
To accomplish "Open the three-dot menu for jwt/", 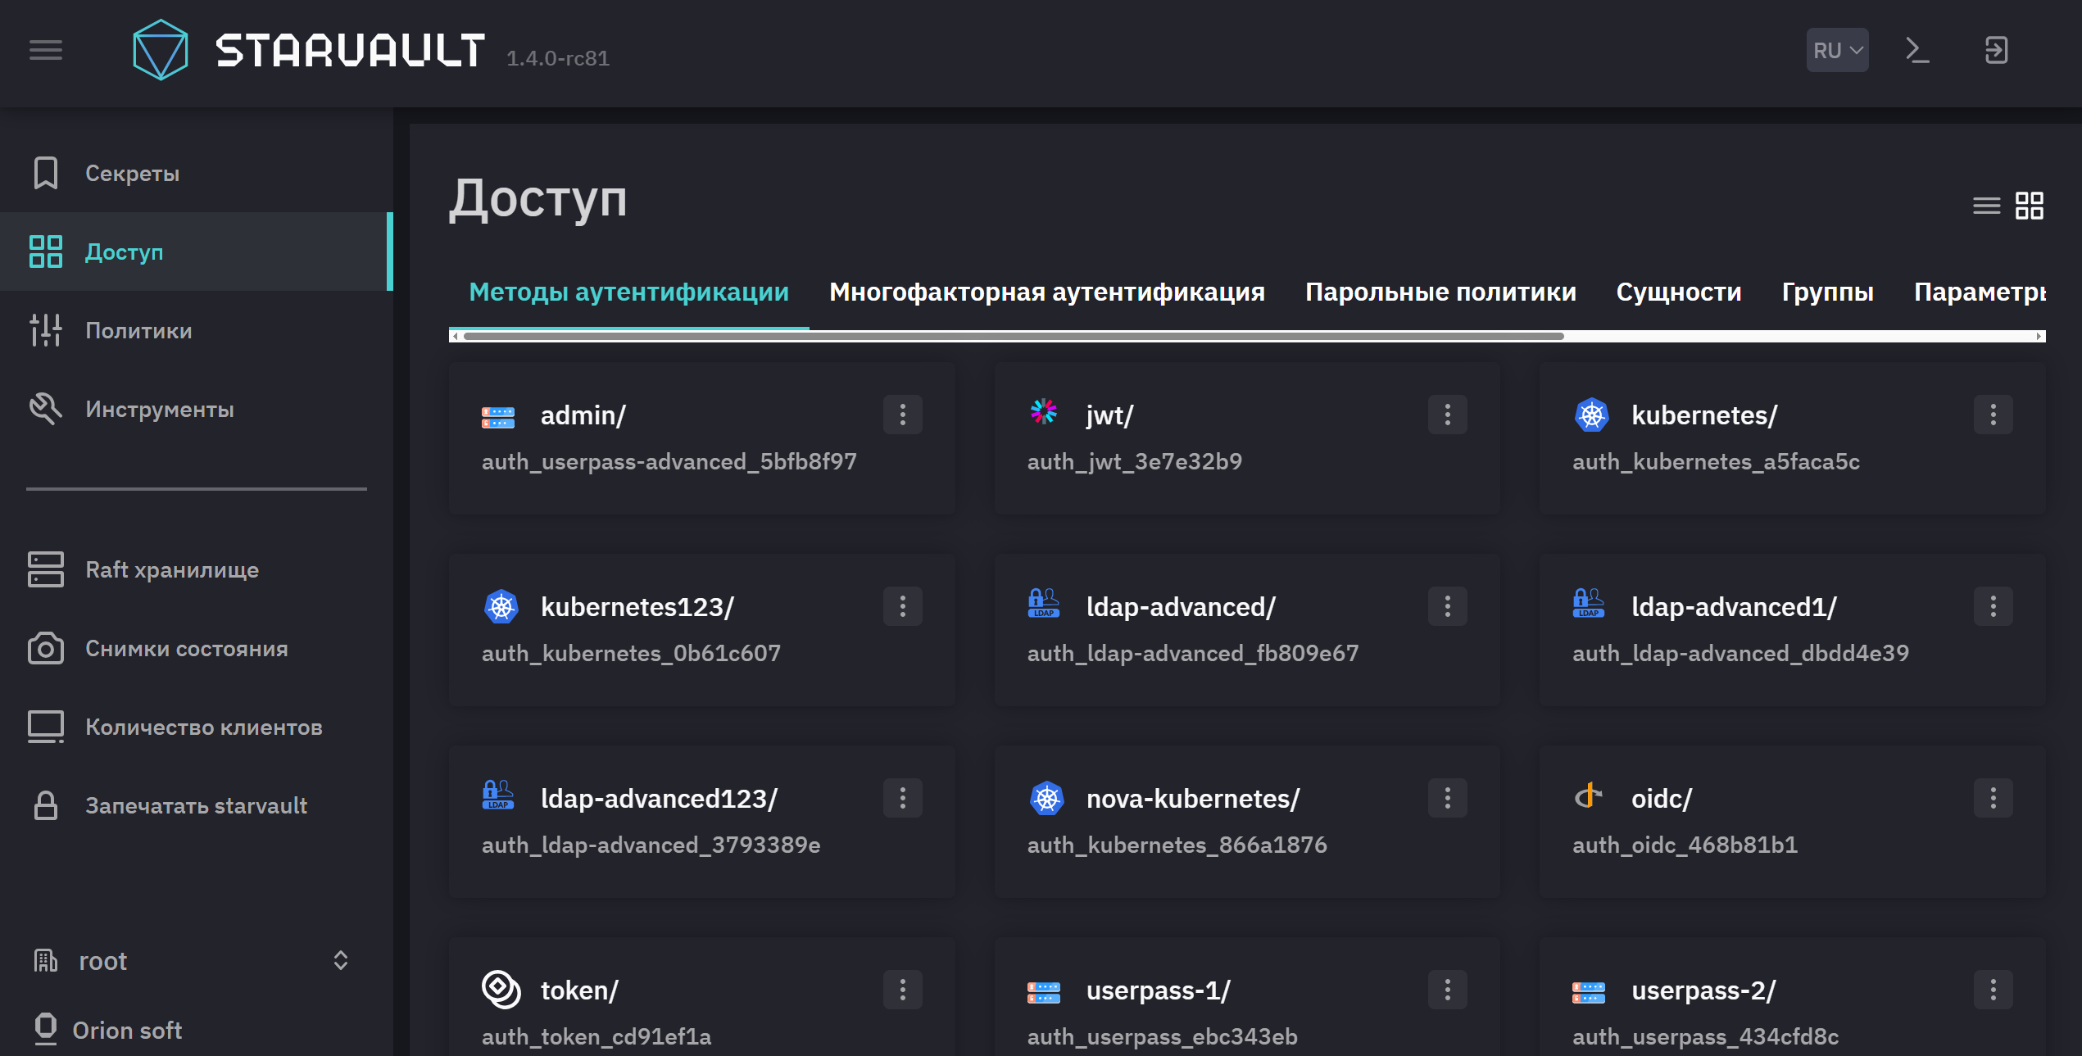I will (x=1447, y=415).
